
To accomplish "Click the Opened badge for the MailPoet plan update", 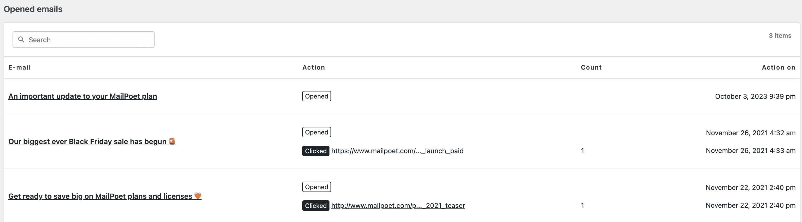I will coord(316,96).
